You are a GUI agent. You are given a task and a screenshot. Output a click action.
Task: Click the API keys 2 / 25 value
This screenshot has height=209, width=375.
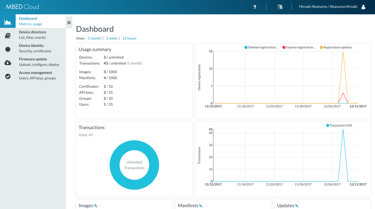pos(108,93)
